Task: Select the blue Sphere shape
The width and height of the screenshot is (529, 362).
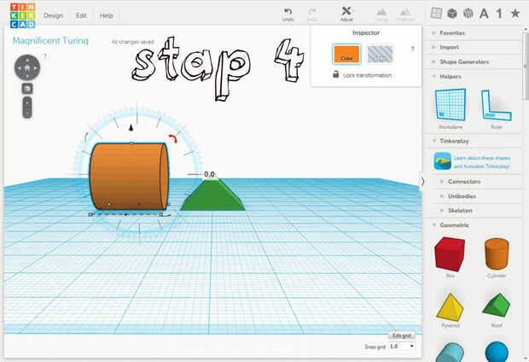Action: click(497, 352)
